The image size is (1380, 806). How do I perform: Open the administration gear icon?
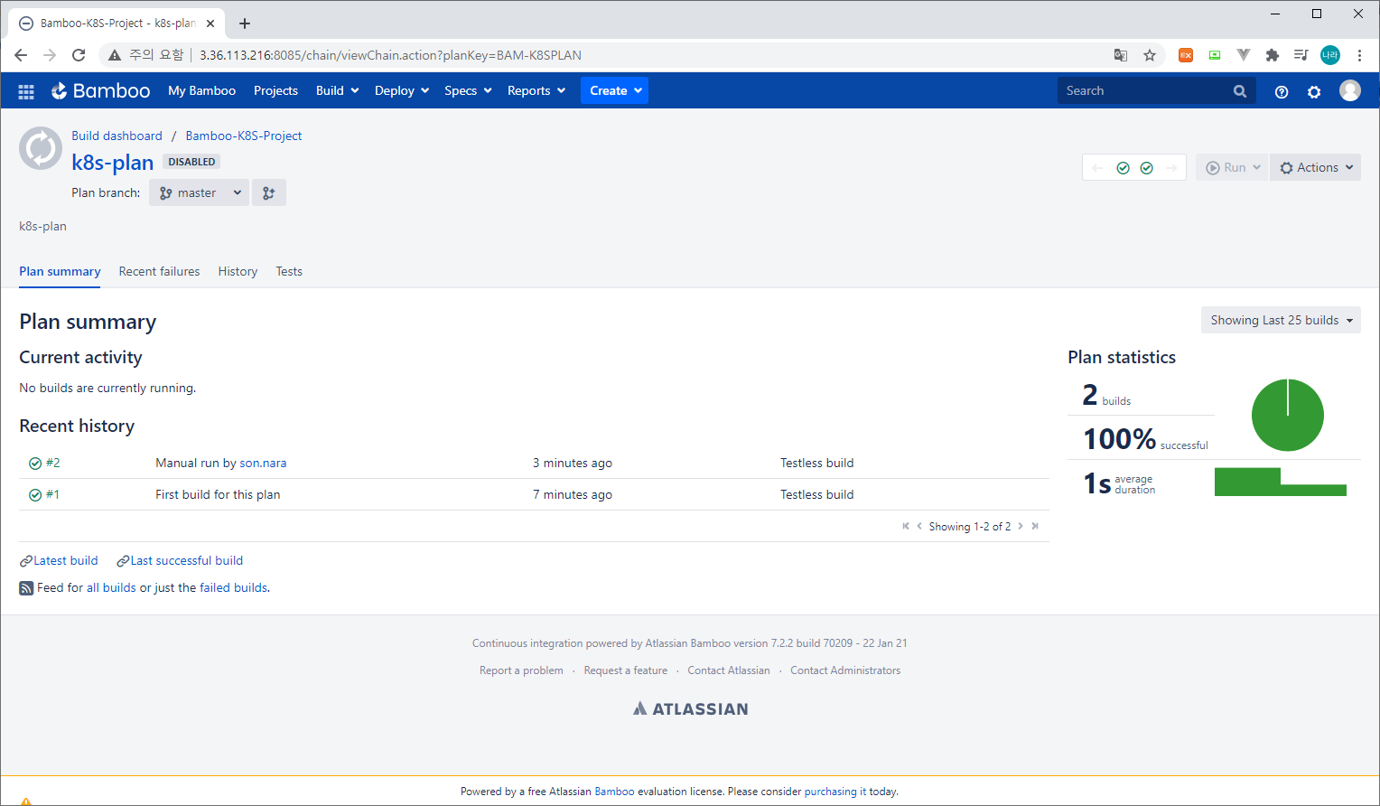(x=1314, y=91)
